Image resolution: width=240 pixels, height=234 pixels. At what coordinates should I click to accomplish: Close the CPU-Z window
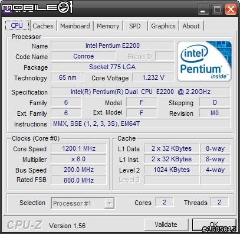231,9
